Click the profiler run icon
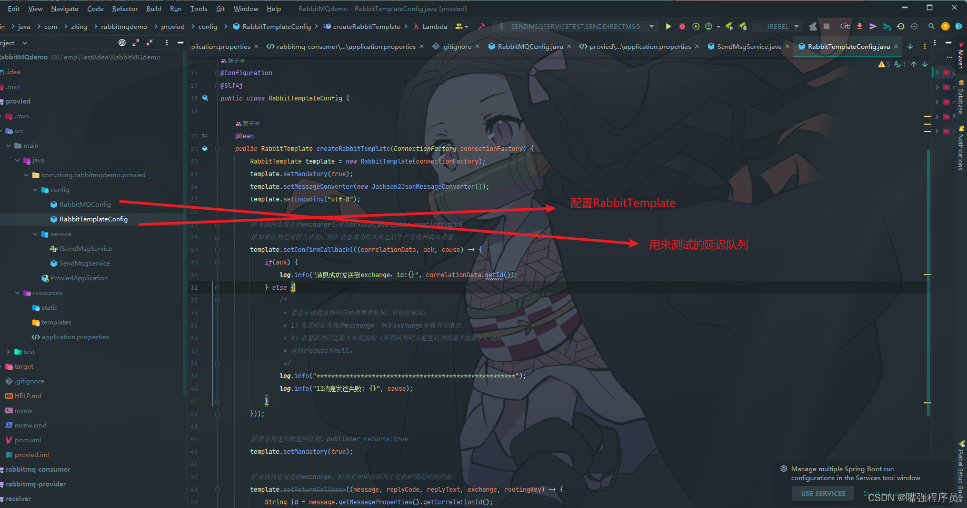 click(709, 26)
